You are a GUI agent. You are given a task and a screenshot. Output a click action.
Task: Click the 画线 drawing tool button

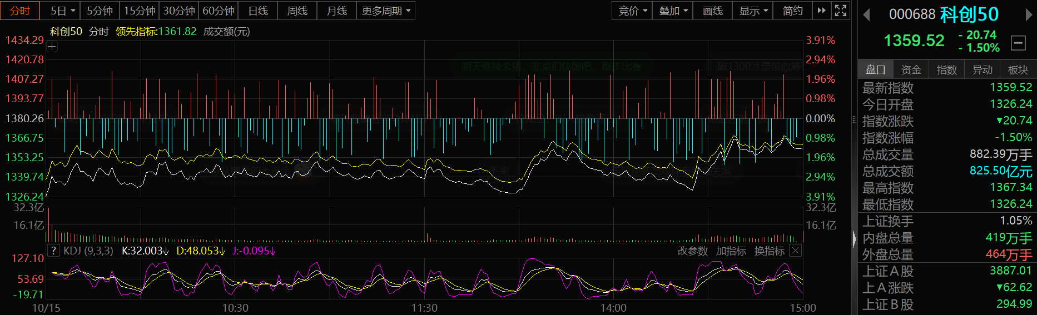(713, 11)
